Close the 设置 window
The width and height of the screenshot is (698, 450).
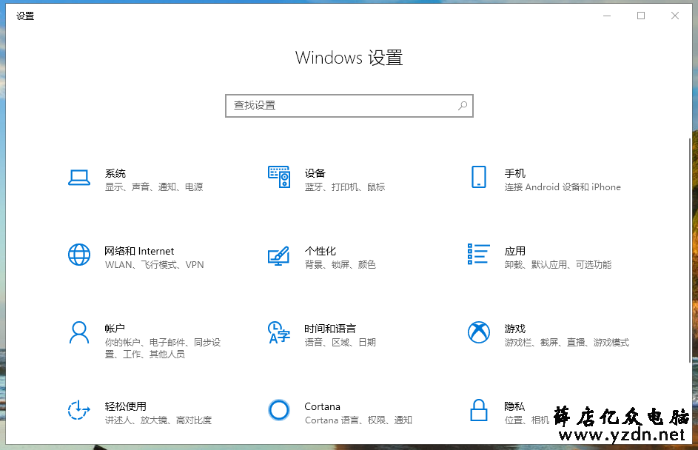point(675,16)
